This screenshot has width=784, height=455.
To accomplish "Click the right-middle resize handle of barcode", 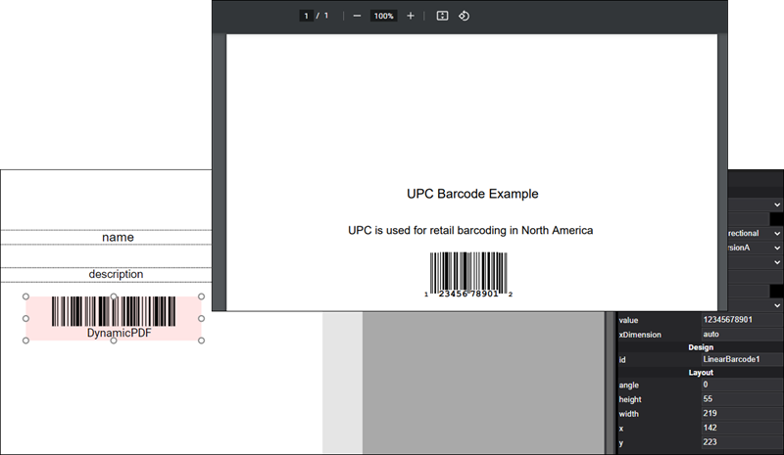I will pos(201,318).
